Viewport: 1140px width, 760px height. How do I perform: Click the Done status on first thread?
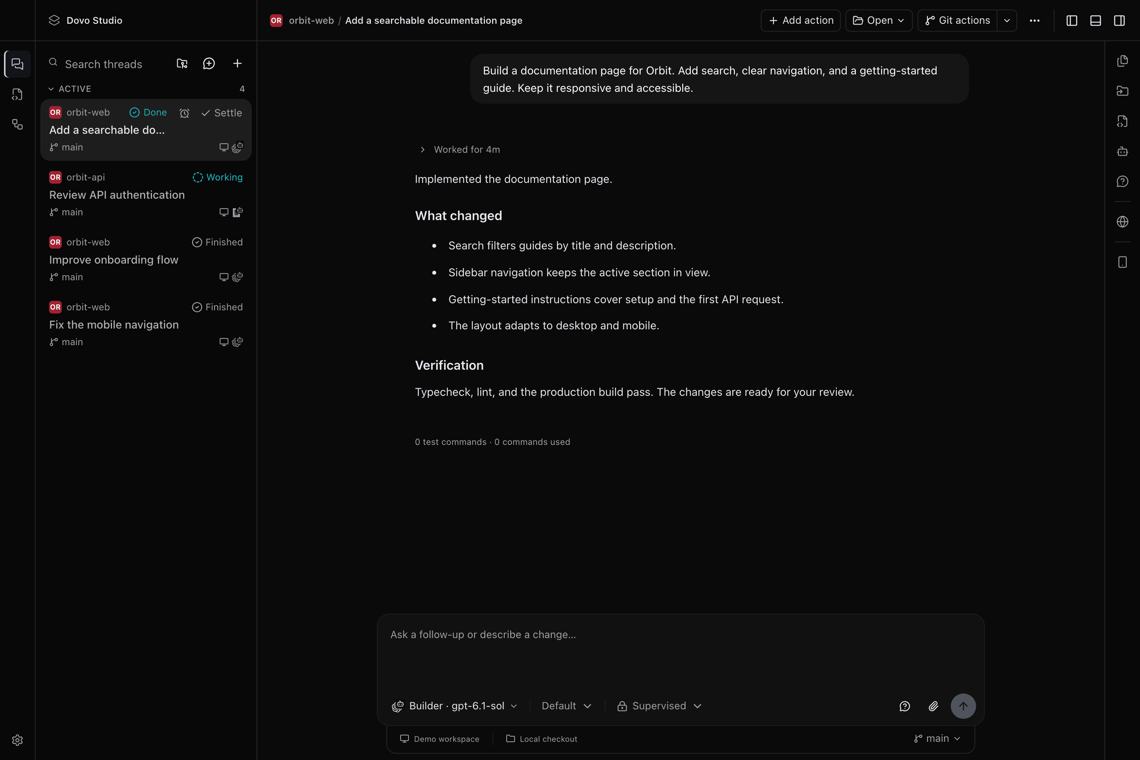[148, 112]
